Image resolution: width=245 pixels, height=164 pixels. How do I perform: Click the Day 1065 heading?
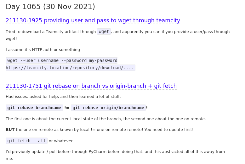[x=50, y=7]
